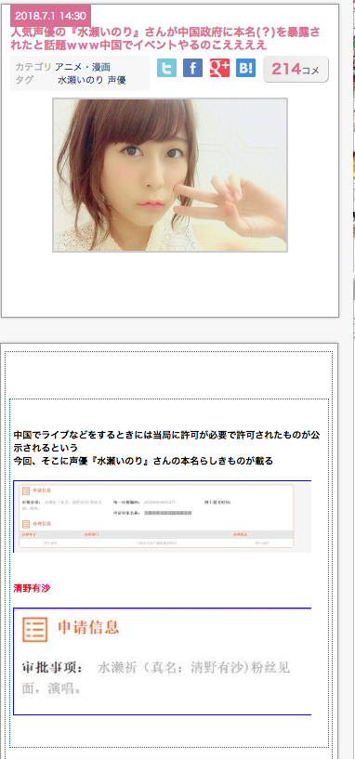Click the label タグ
The image size is (355, 759).
point(24,80)
